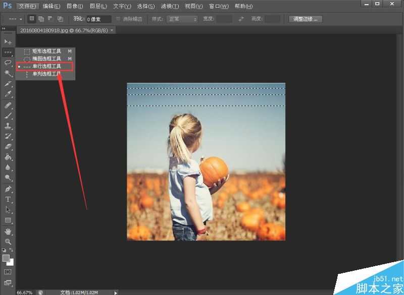The height and width of the screenshot is (295, 404).
Task: Toggle Quick Mask mode icon
Action: [x=8, y=272]
